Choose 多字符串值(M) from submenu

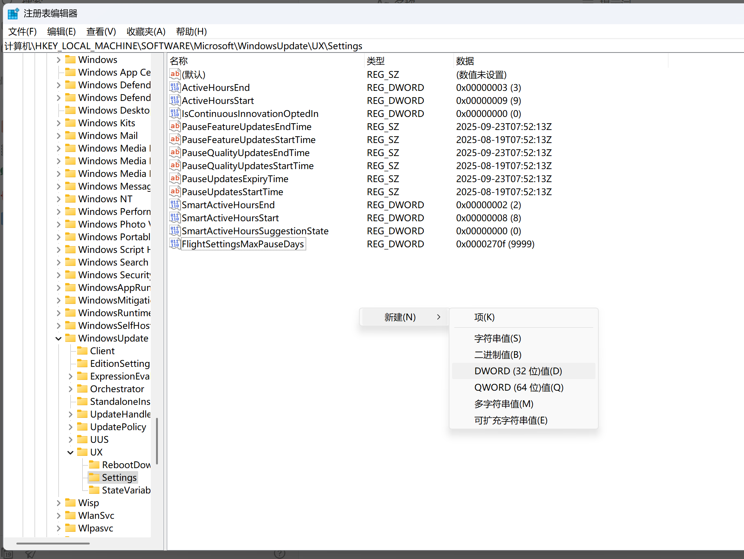(524, 404)
